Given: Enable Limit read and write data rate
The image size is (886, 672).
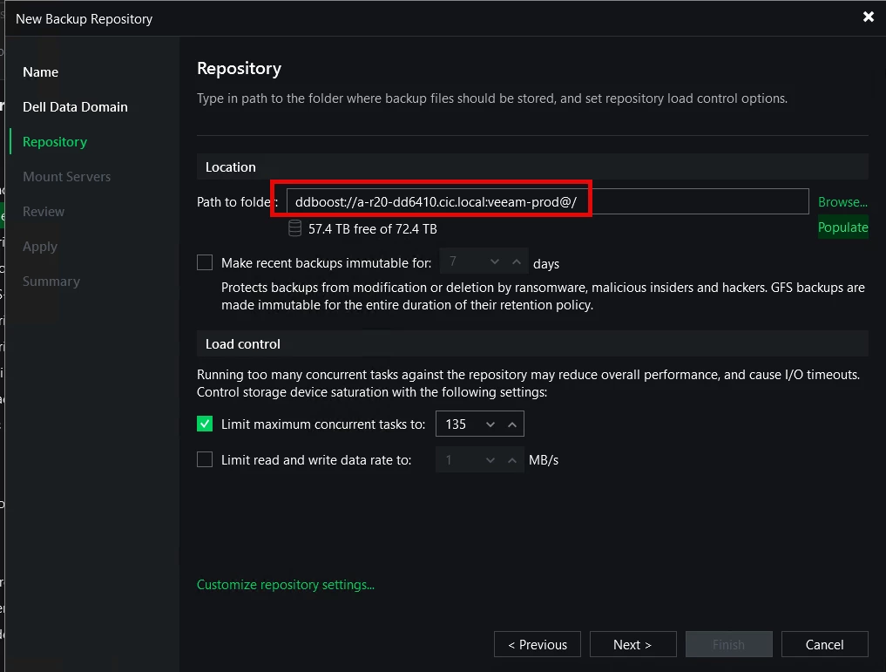Looking at the screenshot, I should 205,459.
